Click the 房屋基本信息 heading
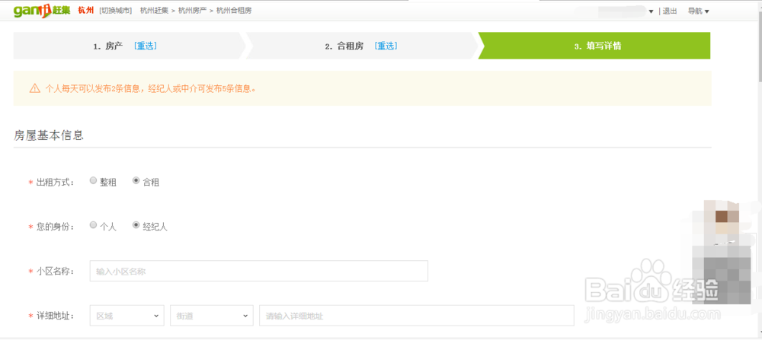Screen dimensions: 762x340 (49, 136)
